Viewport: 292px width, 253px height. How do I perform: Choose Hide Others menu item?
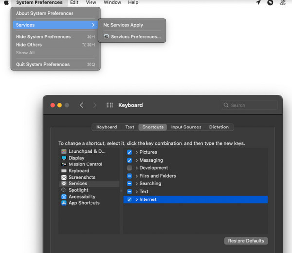(55, 45)
